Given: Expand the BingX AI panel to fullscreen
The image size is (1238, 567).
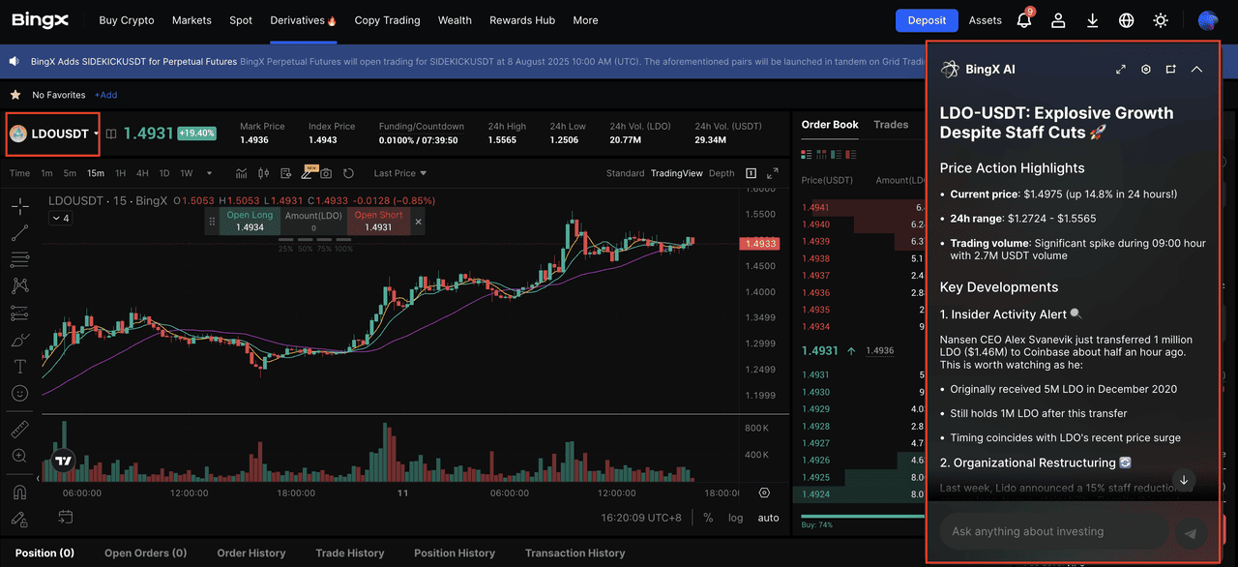Looking at the screenshot, I should coord(1121,70).
